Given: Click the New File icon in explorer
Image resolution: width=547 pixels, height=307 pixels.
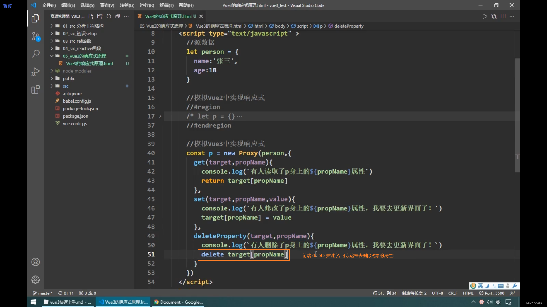Looking at the screenshot, I should point(91,16).
